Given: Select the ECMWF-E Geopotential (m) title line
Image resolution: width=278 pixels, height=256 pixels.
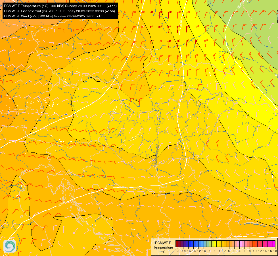Looking at the screenshot, I should coord(59,11).
